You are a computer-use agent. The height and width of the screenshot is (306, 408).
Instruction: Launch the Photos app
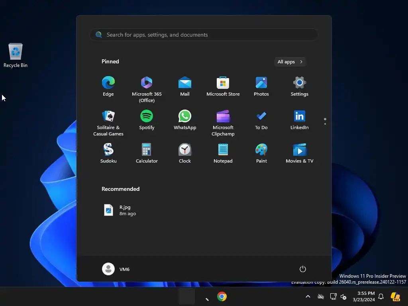tap(261, 86)
